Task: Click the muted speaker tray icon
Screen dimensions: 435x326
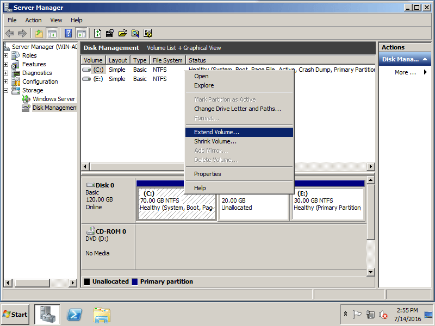Action: (383, 315)
